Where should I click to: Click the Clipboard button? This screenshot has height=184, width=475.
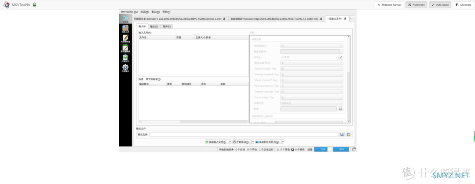click(x=463, y=5)
